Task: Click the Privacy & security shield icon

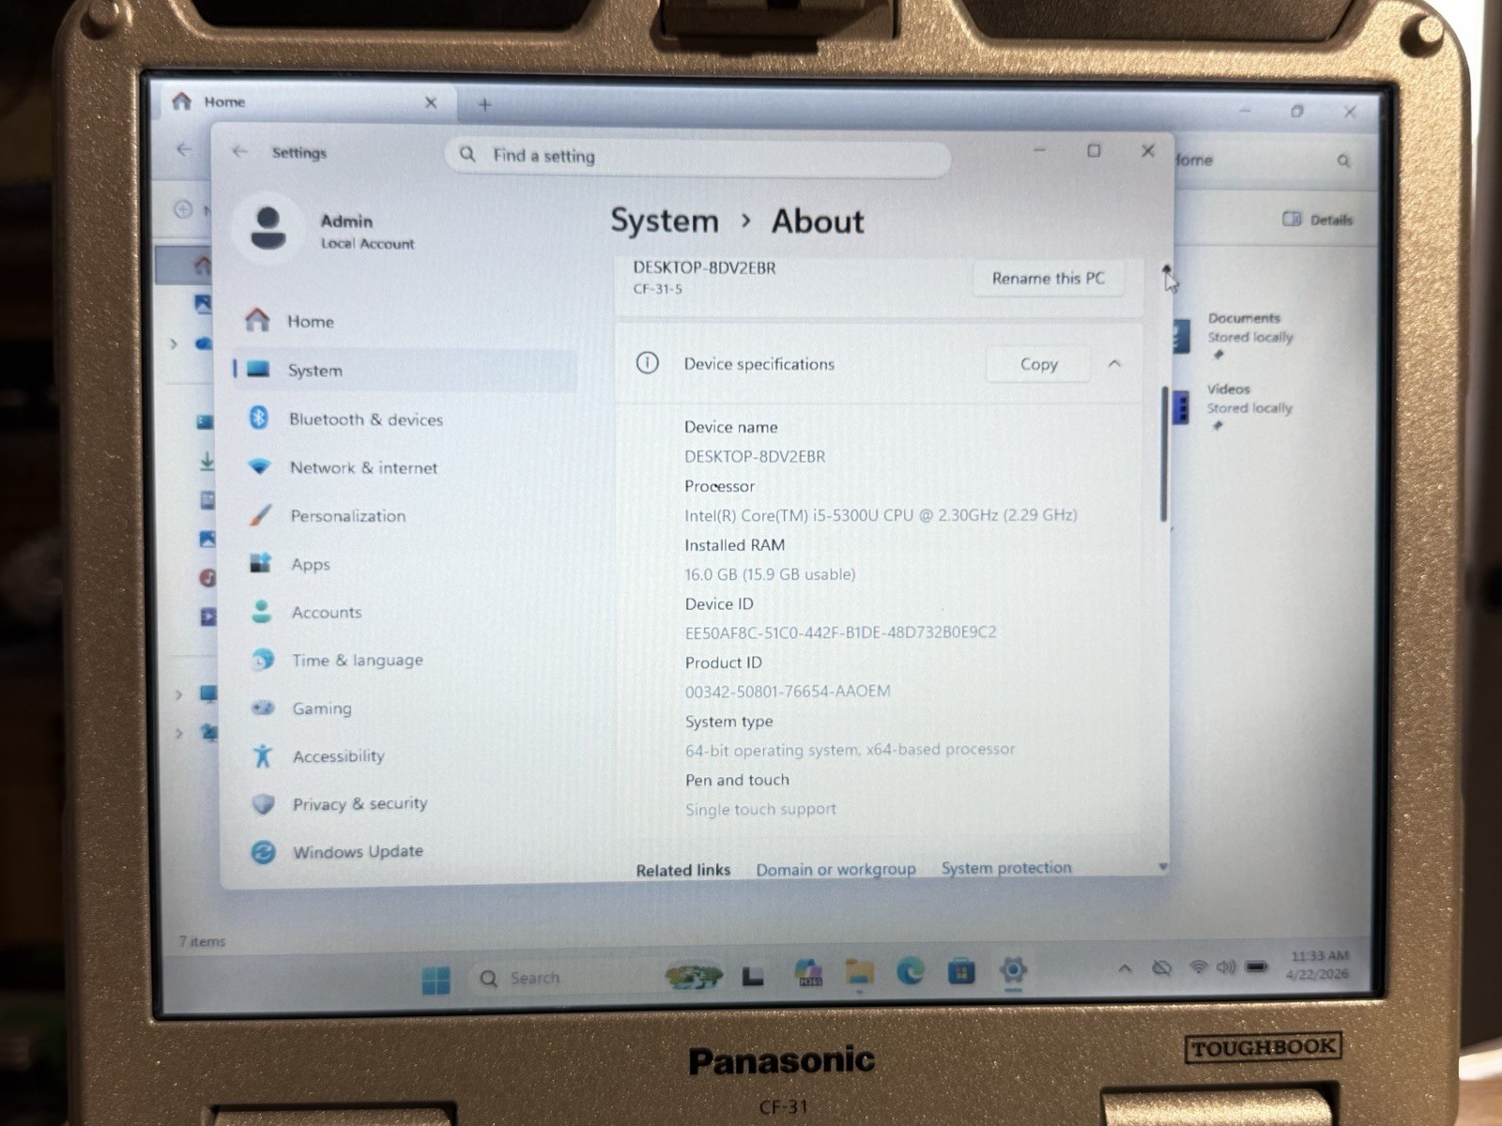Action: click(264, 803)
